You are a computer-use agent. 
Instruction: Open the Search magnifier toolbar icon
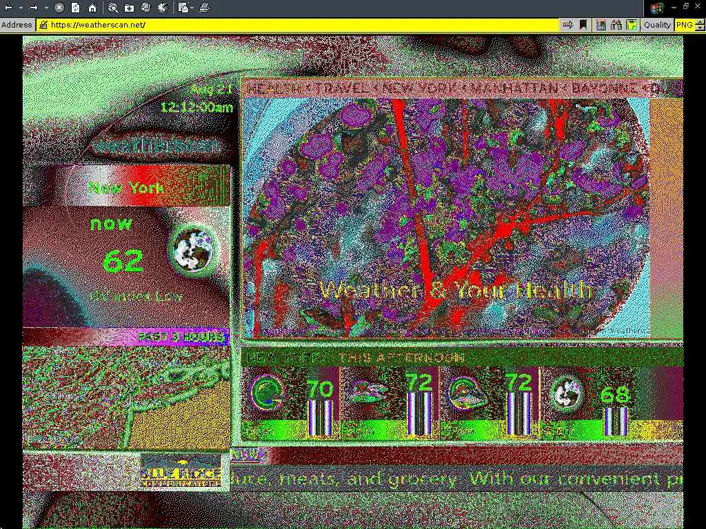pyautogui.click(x=114, y=8)
